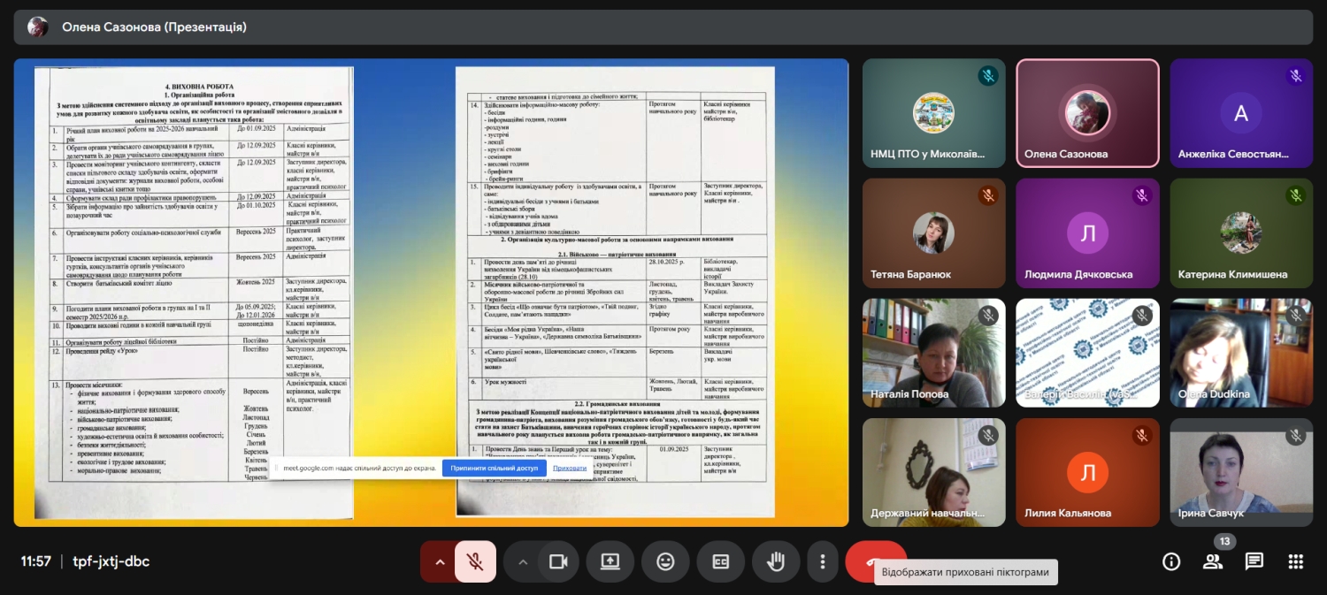Click the hide link in the sharing bar
Viewport: 1327px width, 595px height.
pos(570,468)
